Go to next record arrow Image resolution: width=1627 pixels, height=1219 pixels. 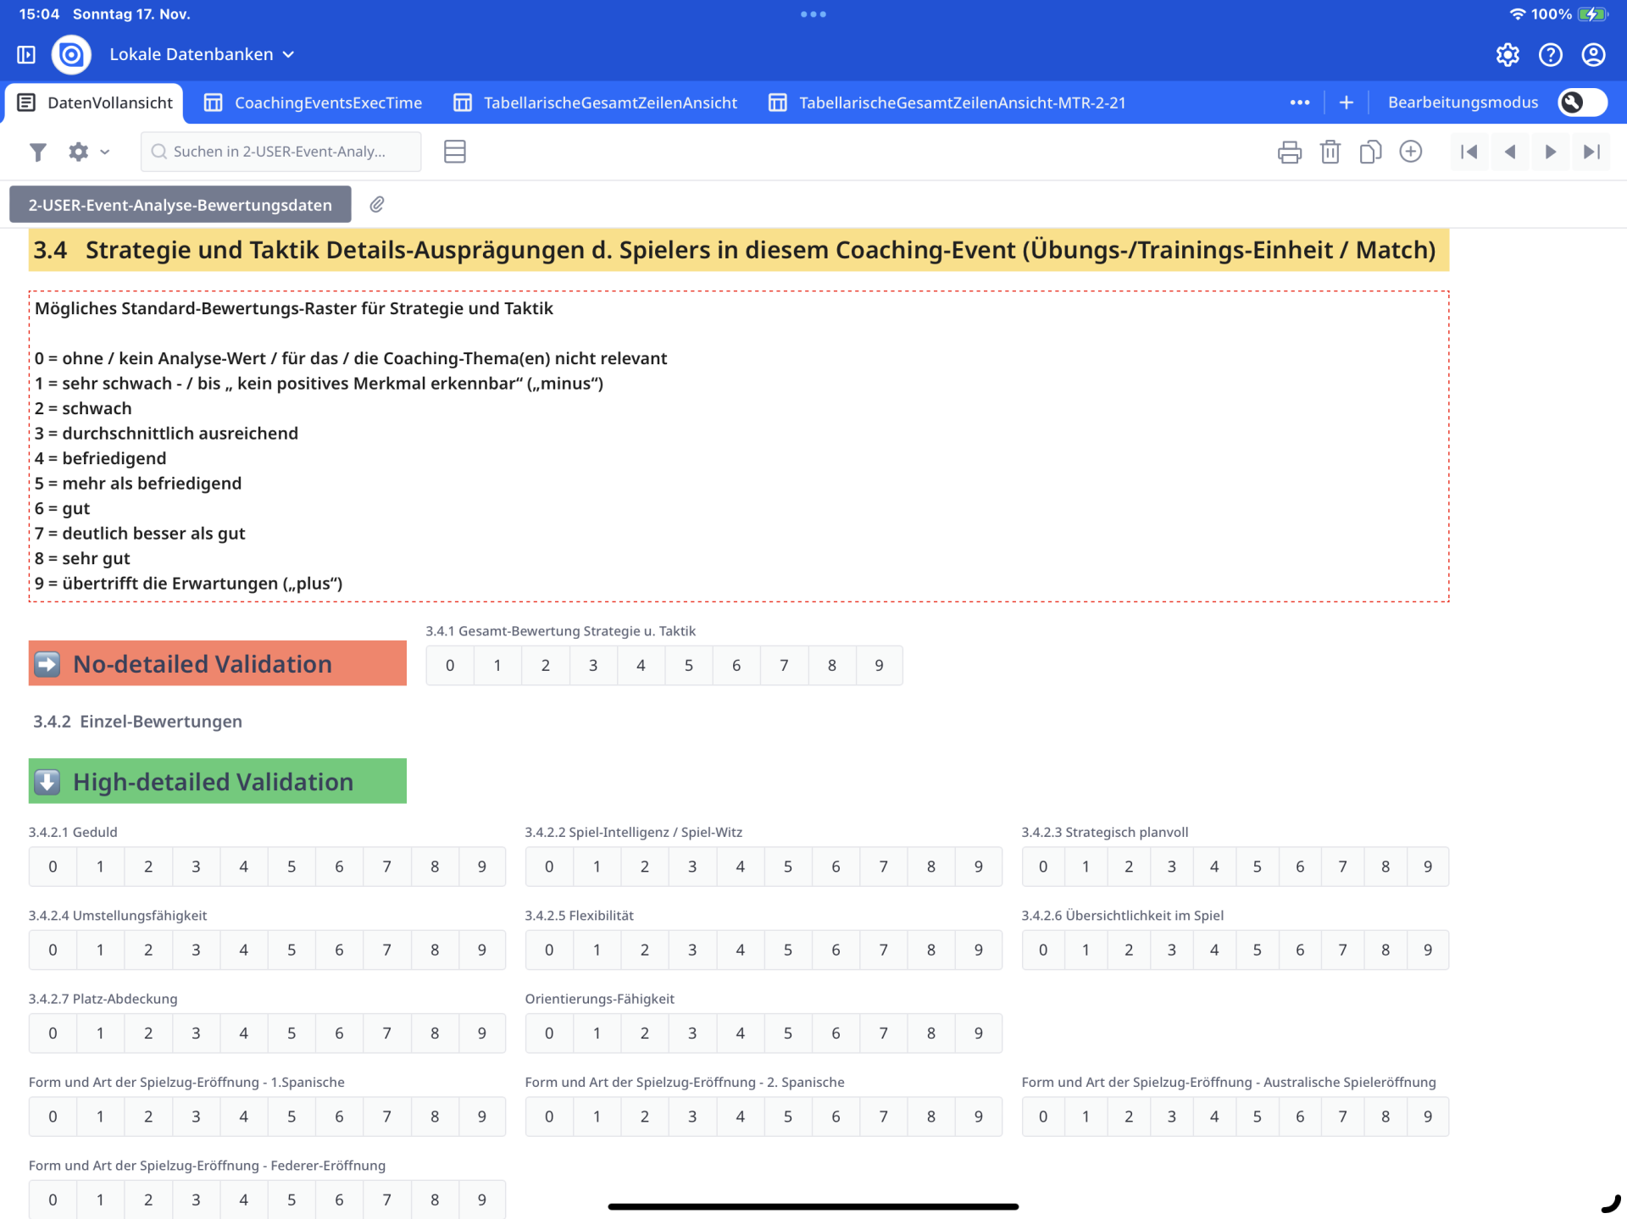pyautogui.click(x=1551, y=152)
